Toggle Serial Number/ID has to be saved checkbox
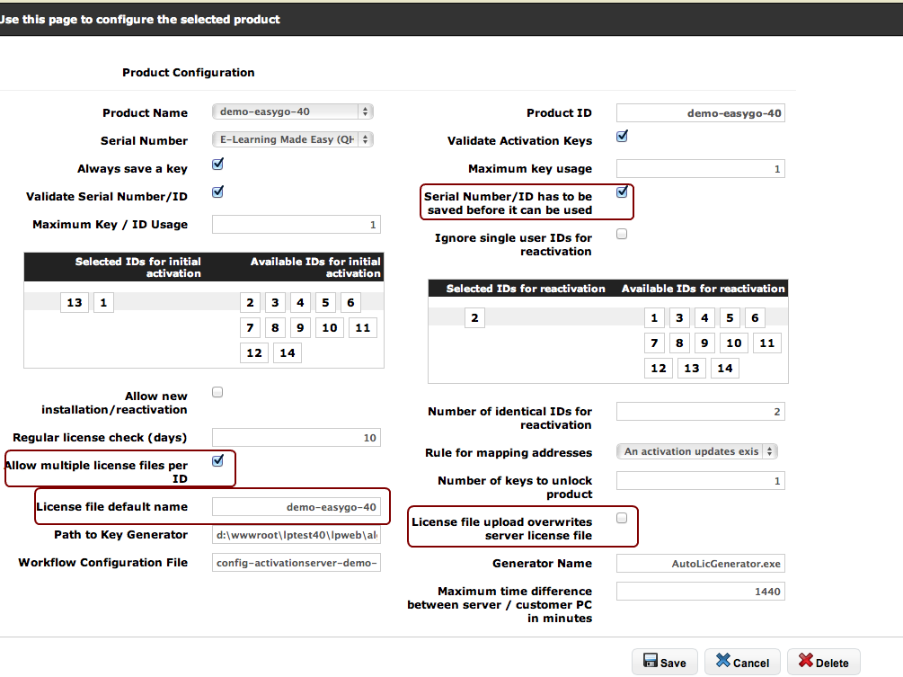The image size is (903, 677). point(622,192)
